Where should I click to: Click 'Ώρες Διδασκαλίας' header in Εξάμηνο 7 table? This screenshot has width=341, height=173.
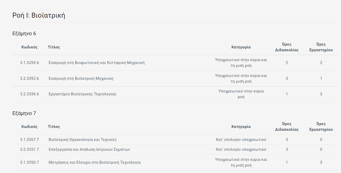(x=287, y=127)
